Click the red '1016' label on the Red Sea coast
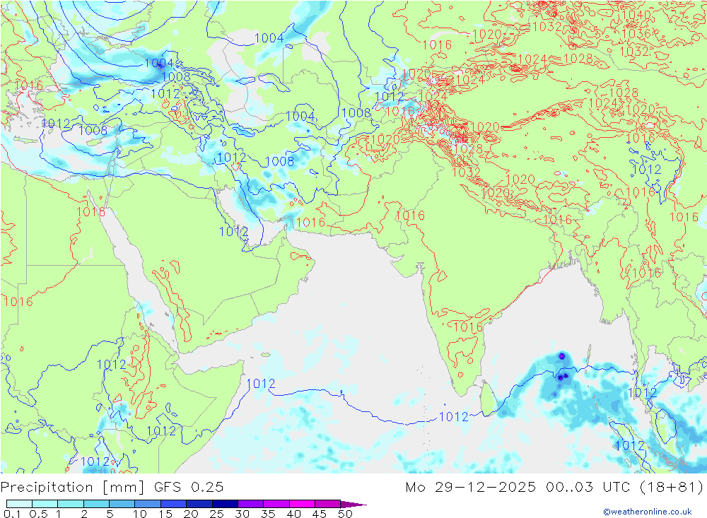The image size is (707, 518). [x=90, y=212]
